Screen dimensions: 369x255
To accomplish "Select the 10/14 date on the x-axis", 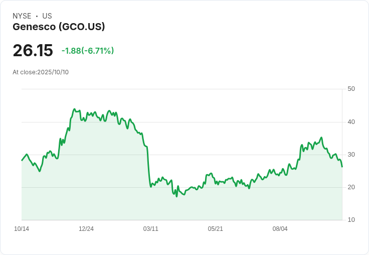I will click(22, 229).
